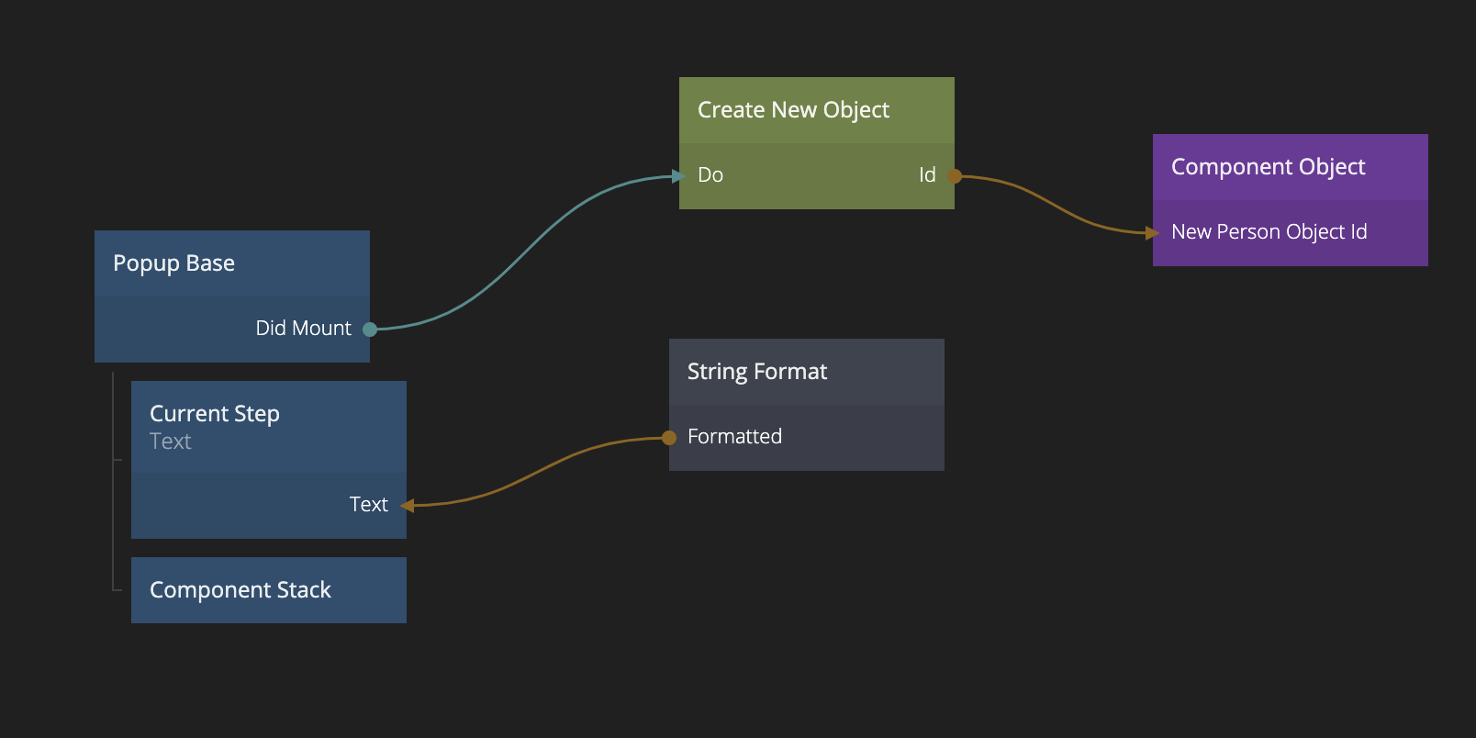1476x738 pixels.
Task: Click the Did Mount port label
Action: click(303, 329)
